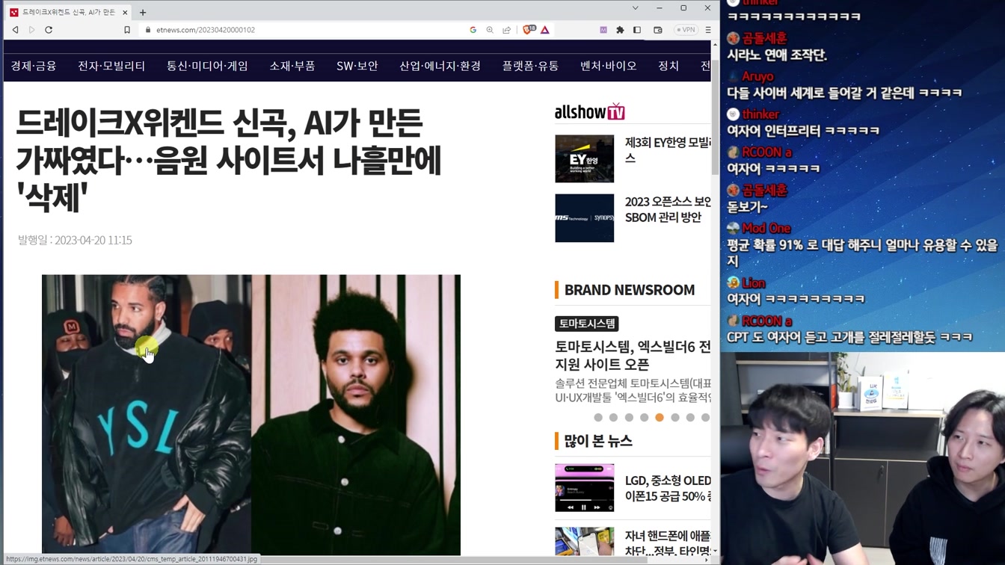The height and width of the screenshot is (565, 1005).
Task: Select the active orange carousel dot
Action: click(660, 418)
